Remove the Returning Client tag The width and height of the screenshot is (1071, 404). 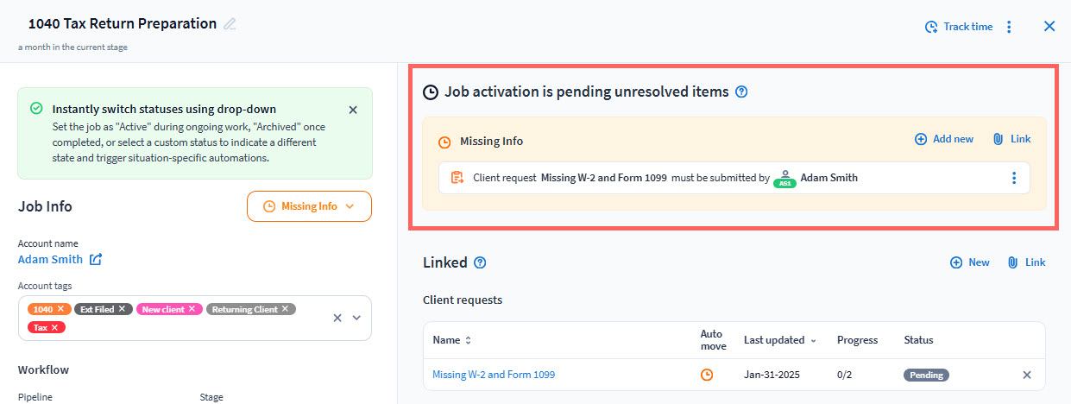pos(285,309)
